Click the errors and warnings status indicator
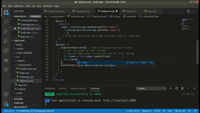Viewport: 200px width, 113px height. pos(9,111)
